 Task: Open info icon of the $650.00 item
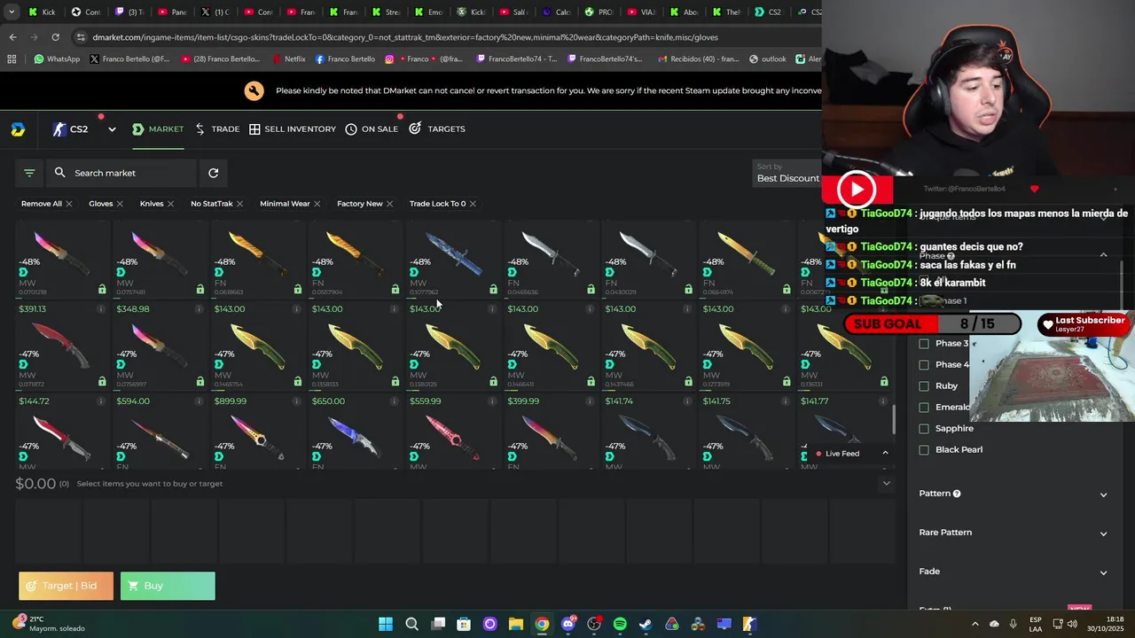click(x=395, y=401)
